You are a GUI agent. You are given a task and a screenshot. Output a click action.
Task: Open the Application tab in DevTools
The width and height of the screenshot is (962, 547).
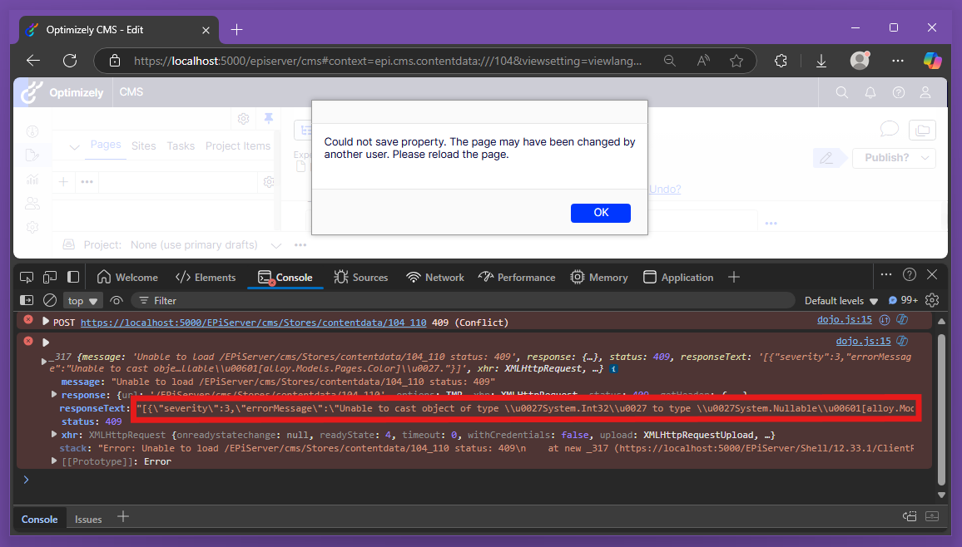[x=678, y=278]
